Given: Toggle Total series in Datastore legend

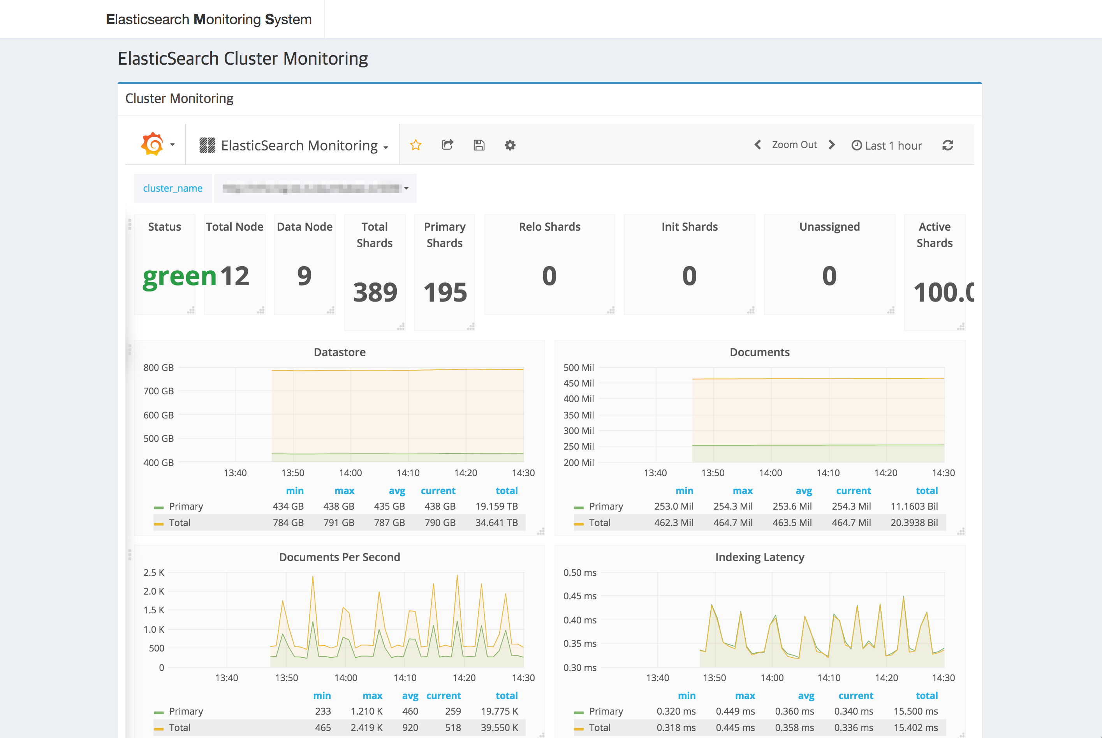Looking at the screenshot, I should (x=180, y=523).
